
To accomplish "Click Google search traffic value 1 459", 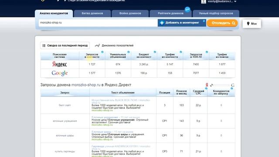I will click(x=222, y=73).
